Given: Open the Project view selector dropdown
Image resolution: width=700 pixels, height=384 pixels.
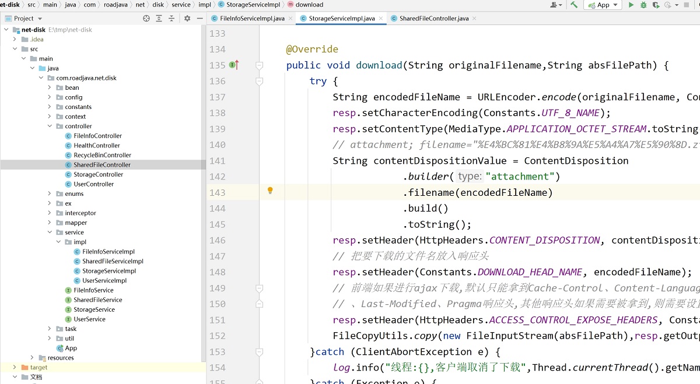Looking at the screenshot, I should [x=24, y=18].
